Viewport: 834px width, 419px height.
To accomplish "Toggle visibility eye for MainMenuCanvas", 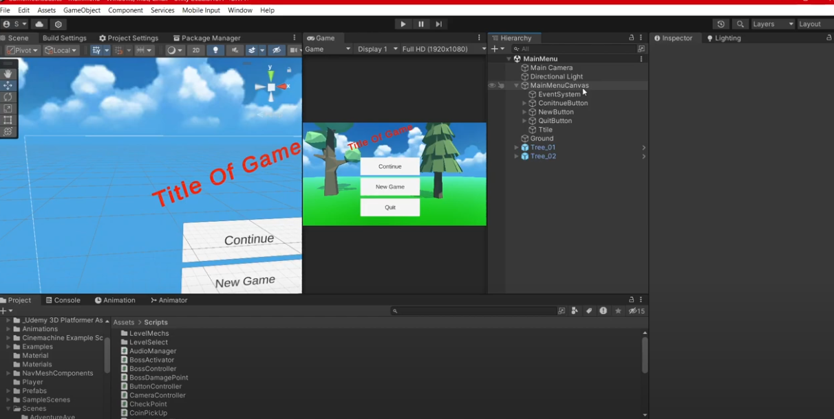I will (492, 86).
